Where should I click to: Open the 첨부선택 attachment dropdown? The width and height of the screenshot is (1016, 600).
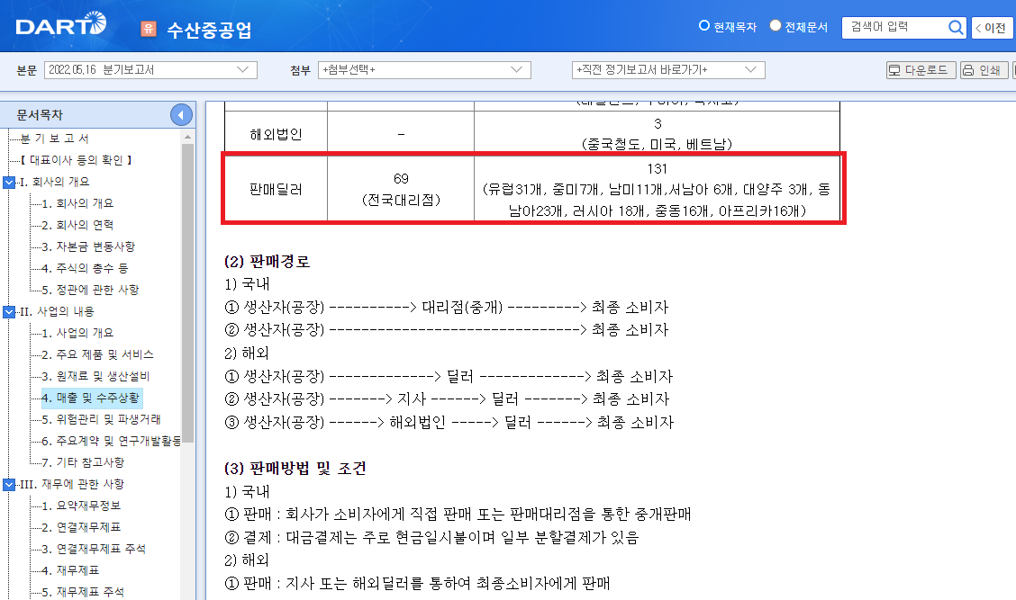423,70
